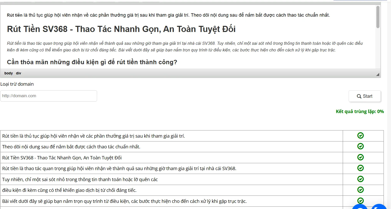Image resolution: width=391 pixels, height=209 pixels.
Task: Click the editor vertical scrollbar thumb
Action: point(378,17)
